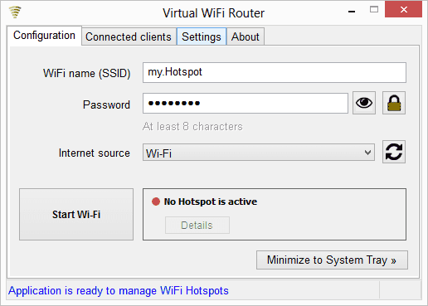Minimize the window from the title bar
Viewport: 428px width, 306px height.
(352, 11)
